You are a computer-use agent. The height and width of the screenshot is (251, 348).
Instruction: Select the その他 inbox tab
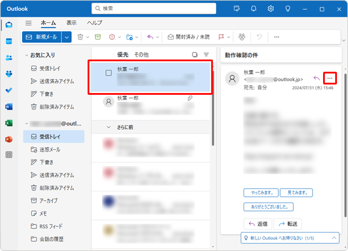[142, 55]
